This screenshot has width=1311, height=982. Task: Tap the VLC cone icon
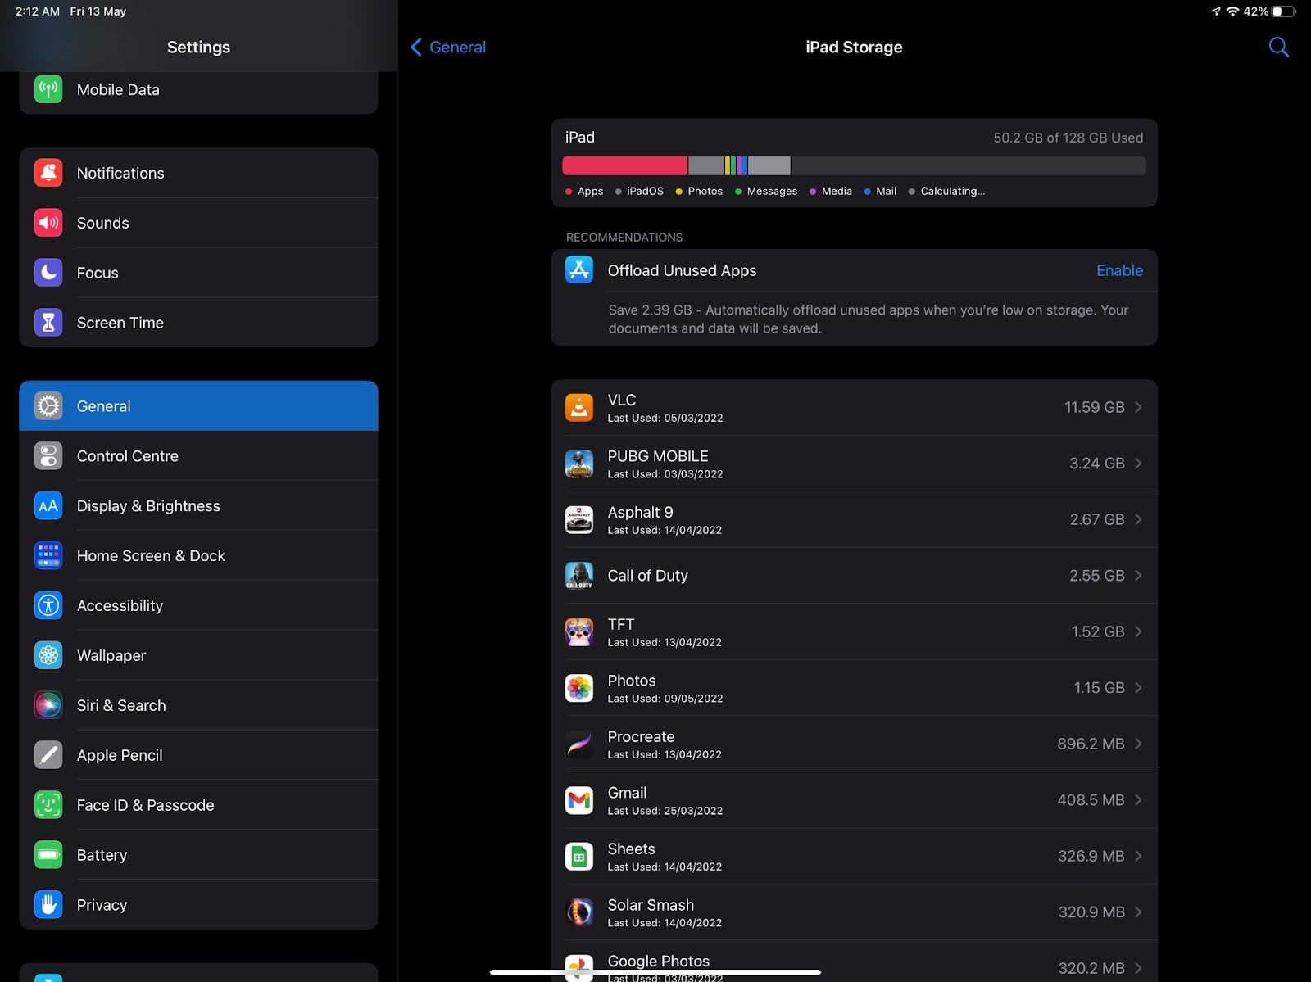(579, 407)
